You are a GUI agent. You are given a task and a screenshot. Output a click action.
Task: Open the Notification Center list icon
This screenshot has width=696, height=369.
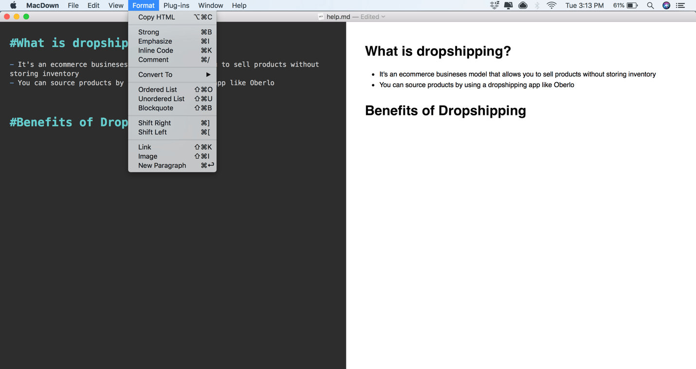click(x=680, y=5)
